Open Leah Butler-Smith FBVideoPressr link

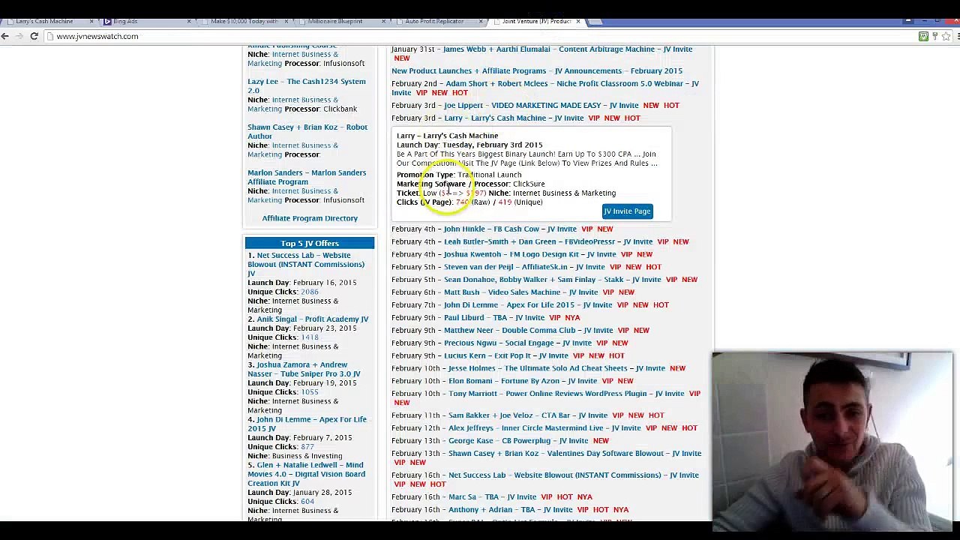548,242
